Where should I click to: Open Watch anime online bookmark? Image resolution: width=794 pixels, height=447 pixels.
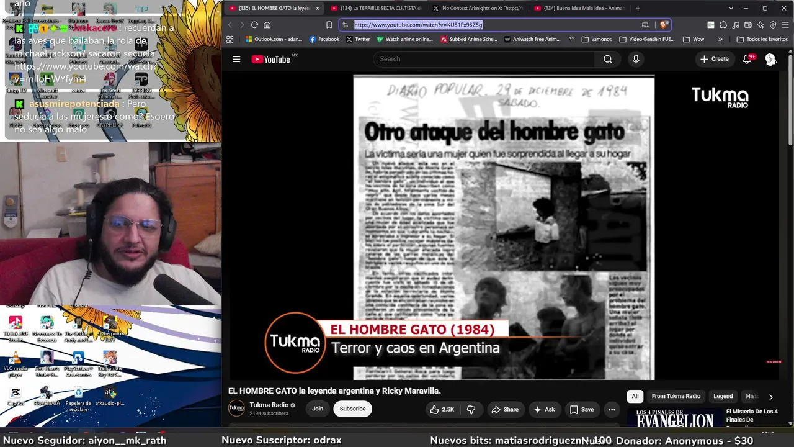tap(404, 39)
